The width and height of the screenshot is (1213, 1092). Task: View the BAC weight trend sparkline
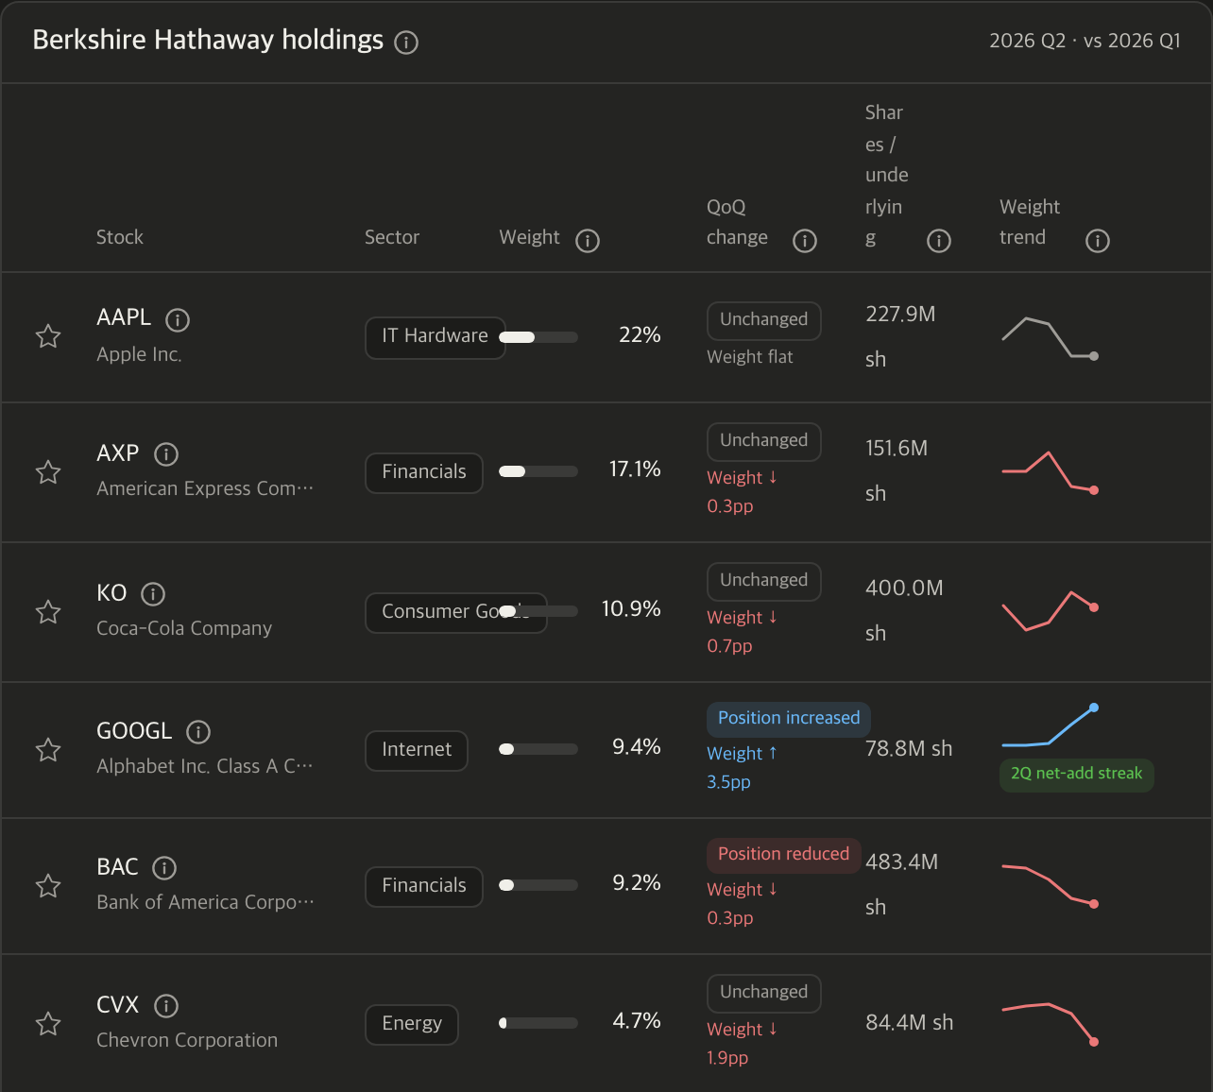tap(1050, 886)
